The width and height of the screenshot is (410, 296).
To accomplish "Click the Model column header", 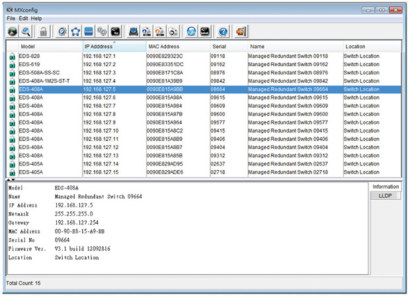I will (28, 47).
